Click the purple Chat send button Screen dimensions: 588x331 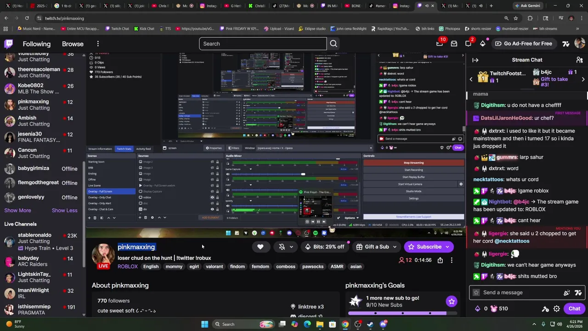574,309
